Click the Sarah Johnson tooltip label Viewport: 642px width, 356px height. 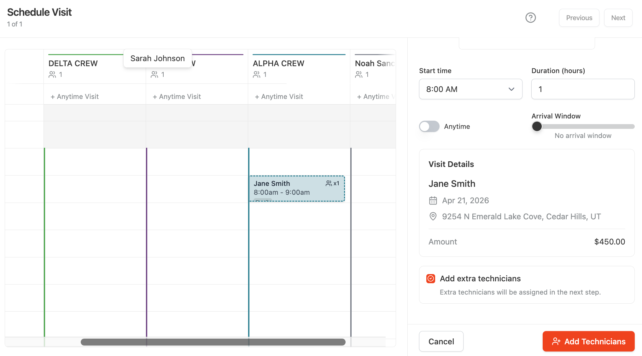(x=158, y=58)
